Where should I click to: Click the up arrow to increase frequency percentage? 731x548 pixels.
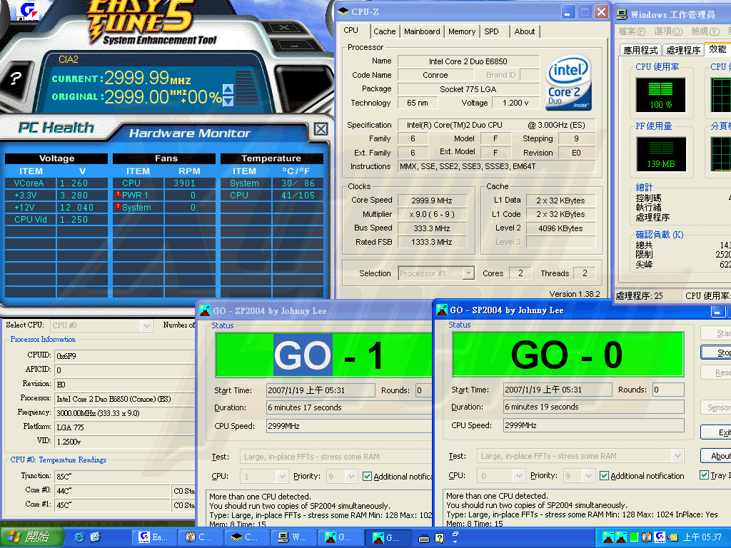[x=228, y=89]
